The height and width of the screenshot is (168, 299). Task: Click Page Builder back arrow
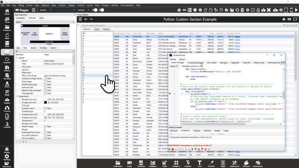pos(86,19)
